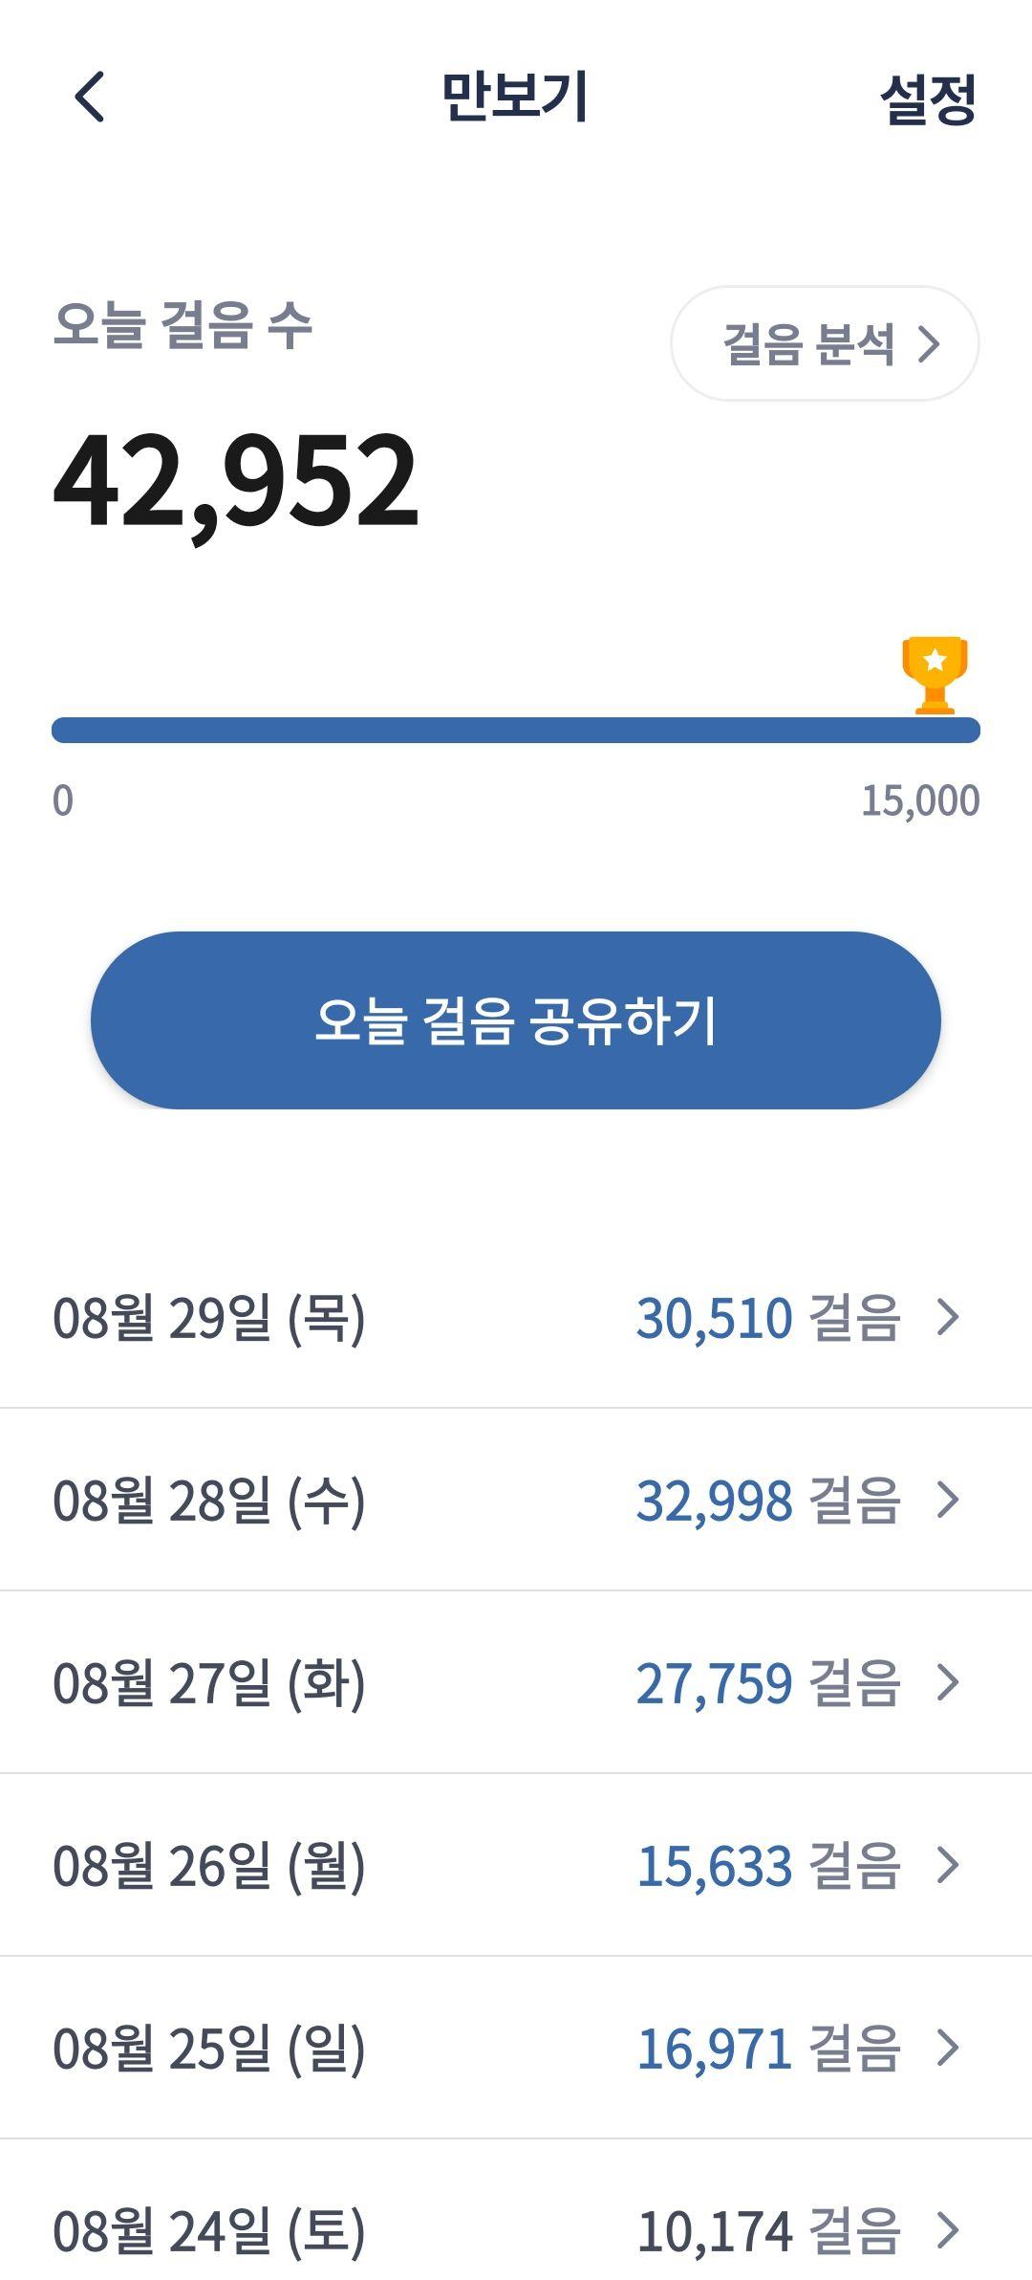The height and width of the screenshot is (2280, 1032).
Task: Open the 걸음 분석 step analysis
Action: 825,343
